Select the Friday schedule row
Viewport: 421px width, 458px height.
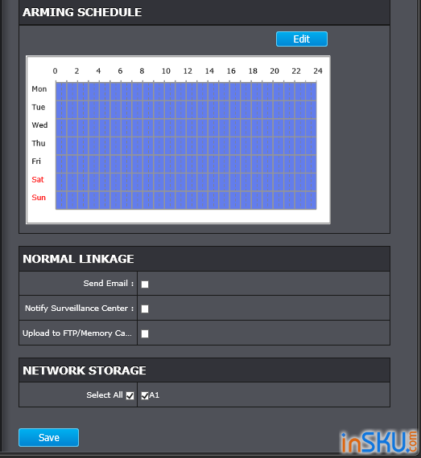coord(186,164)
